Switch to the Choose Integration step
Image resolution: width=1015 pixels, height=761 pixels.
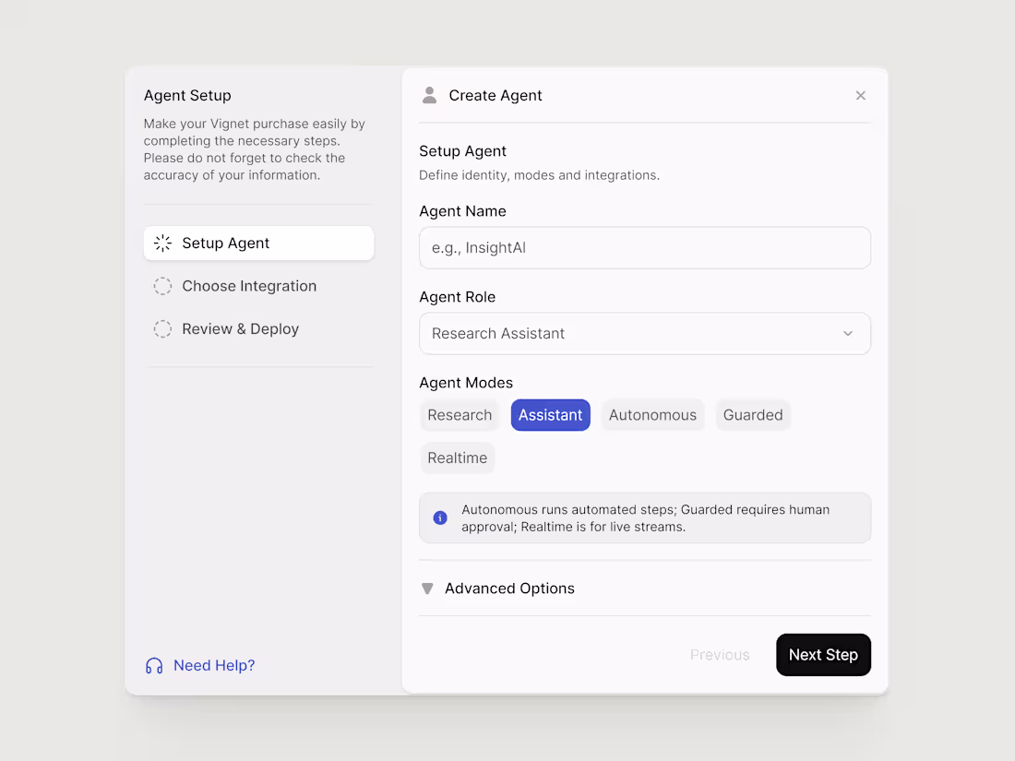(x=246, y=286)
